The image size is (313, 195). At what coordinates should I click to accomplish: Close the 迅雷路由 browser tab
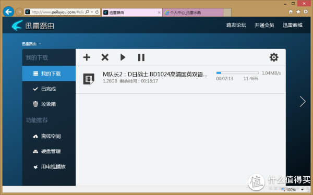pos(159,13)
